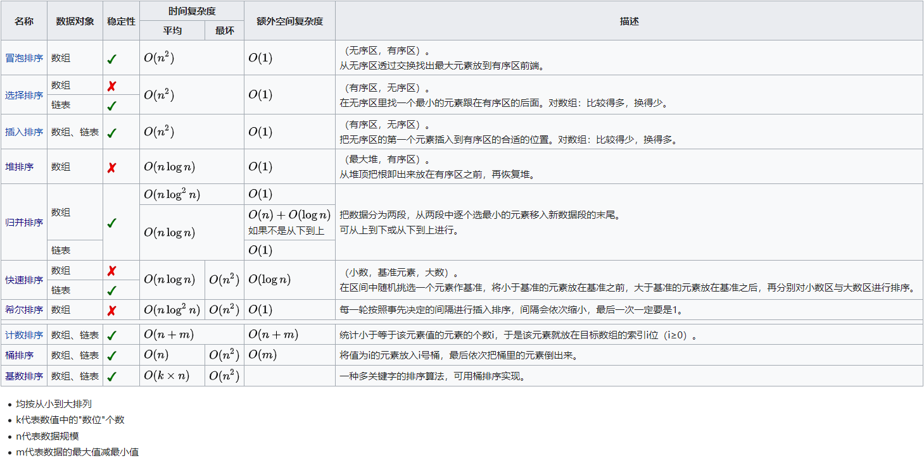
Task: Go to the 归并排序 article link
Action: tap(24, 223)
